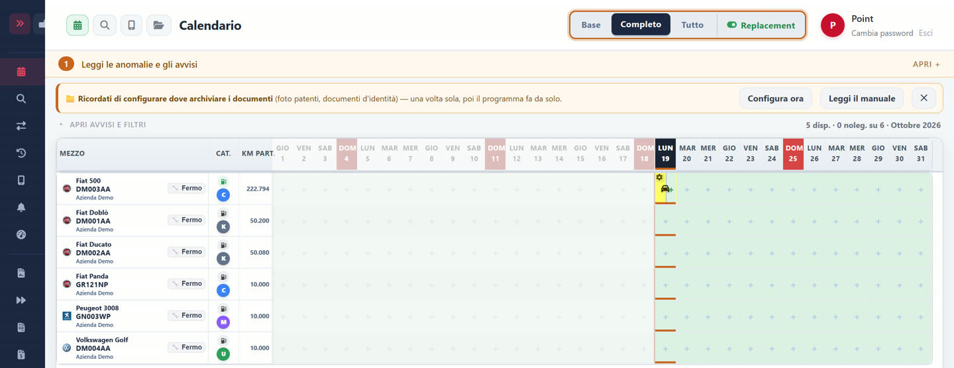Click the Fermo status on the Peugeot 3008 row
954x368 pixels.
click(186, 315)
